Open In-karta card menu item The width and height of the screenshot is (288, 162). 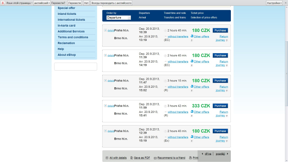[x=66, y=26]
